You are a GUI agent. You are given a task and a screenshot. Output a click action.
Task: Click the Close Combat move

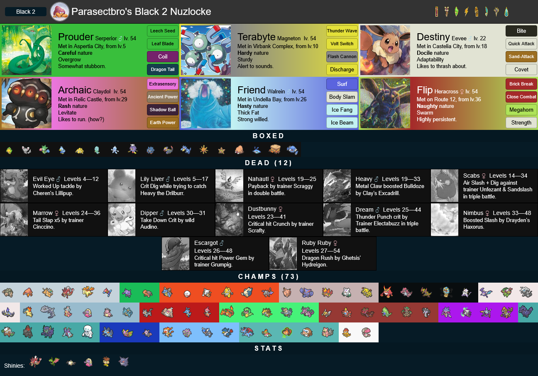521,97
